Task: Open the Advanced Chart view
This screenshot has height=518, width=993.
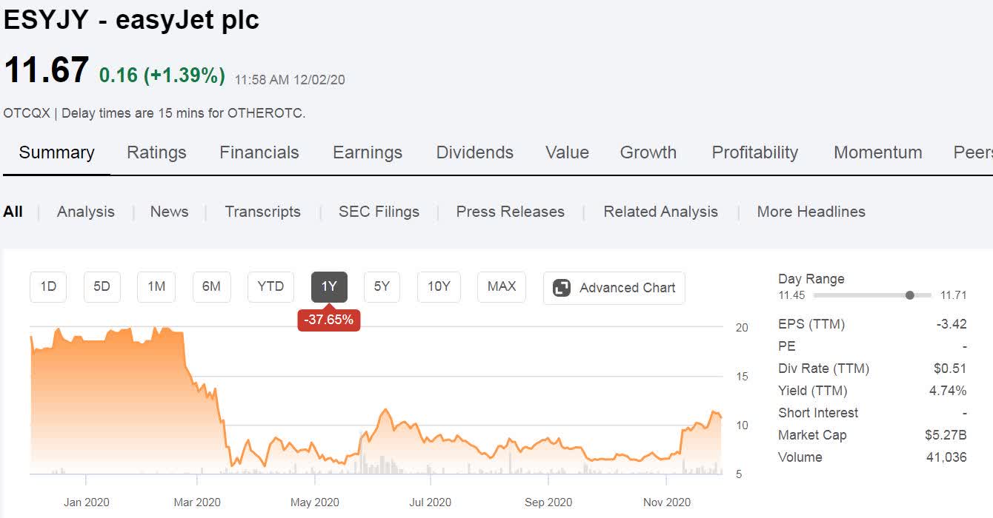Action: pyautogui.click(x=614, y=287)
